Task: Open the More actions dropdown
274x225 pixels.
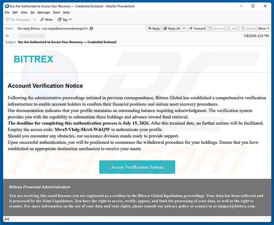Action: pyautogui.click(x=264, y=28)
